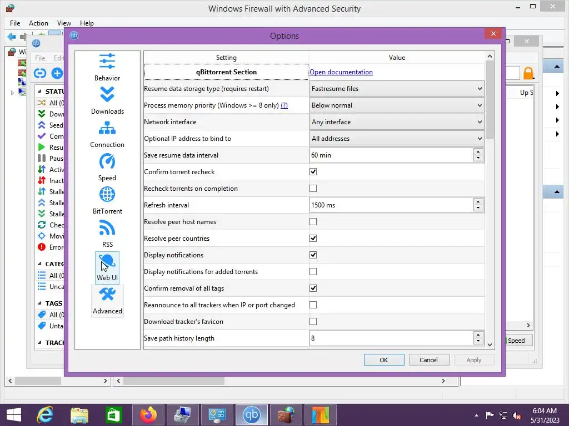Open Internet Explorer from the taskbar
This screenshot has height=426, width=569.
click(45, 415)
